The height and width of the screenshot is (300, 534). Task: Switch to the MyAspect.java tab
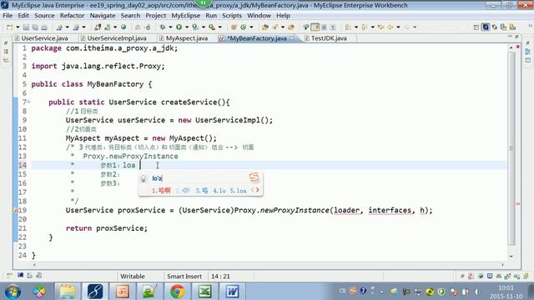(187, 38)
